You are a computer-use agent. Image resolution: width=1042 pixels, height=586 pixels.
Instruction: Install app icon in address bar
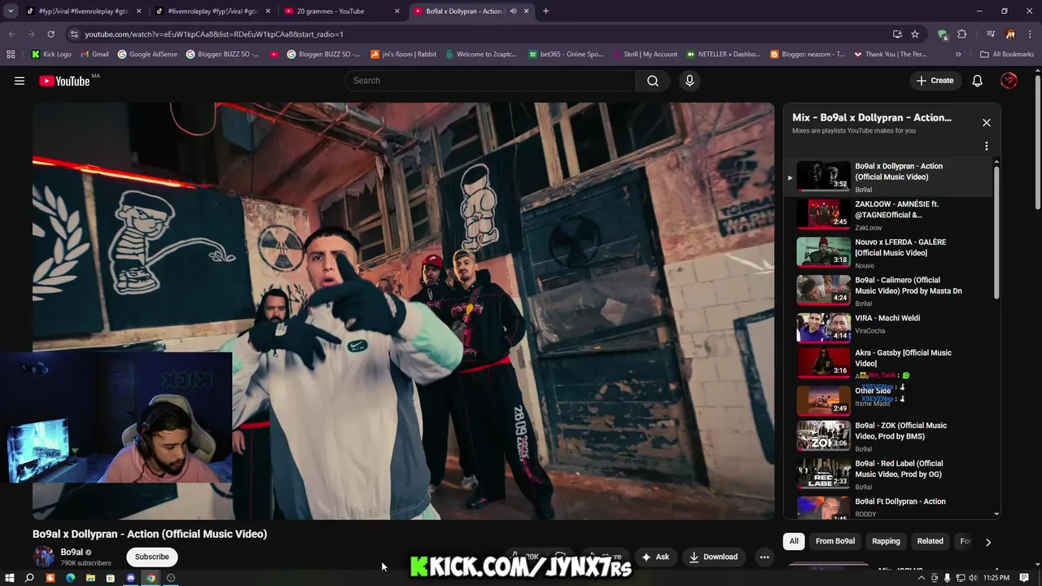point(897,34)
